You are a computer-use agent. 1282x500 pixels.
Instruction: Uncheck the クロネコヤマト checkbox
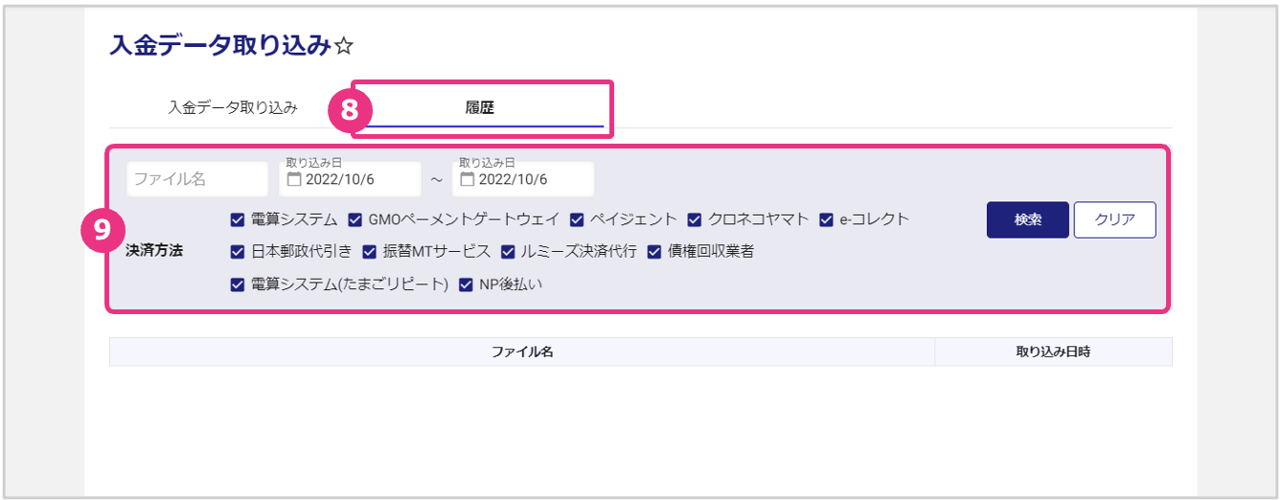click(x=695, y=219)
